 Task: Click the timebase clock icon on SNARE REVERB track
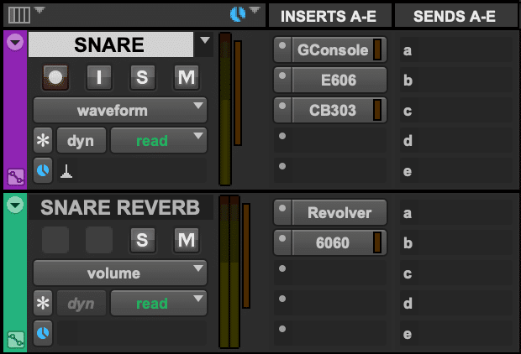pyautogui.click(x=43, y=334)
